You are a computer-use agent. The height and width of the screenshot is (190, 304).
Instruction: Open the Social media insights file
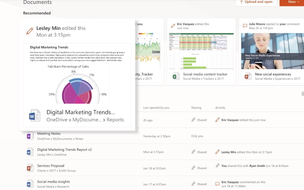tap(53, 182)
